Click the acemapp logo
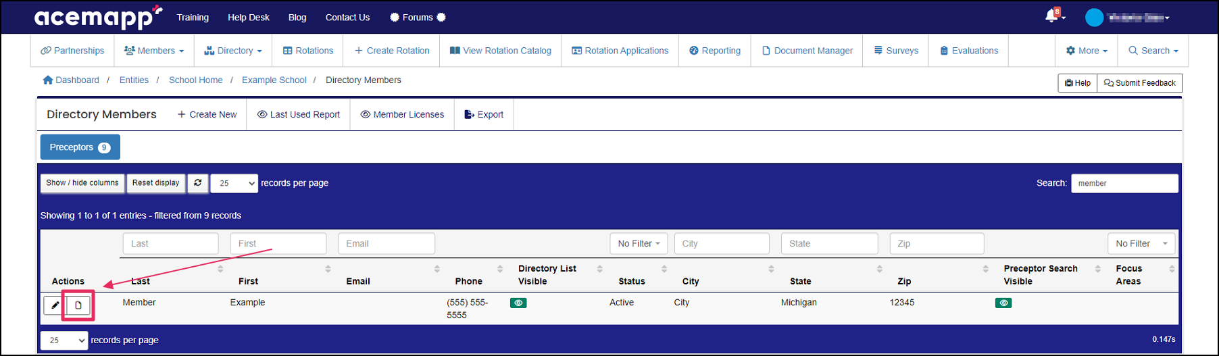Image resolution: width=1219 pixels, height=356 pixels. tap(98, 18)
